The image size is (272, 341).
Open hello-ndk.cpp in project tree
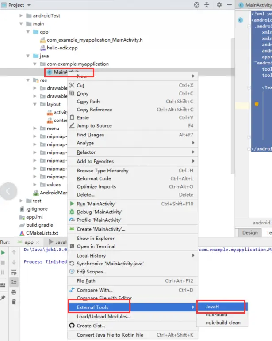(x=62, y=48)
